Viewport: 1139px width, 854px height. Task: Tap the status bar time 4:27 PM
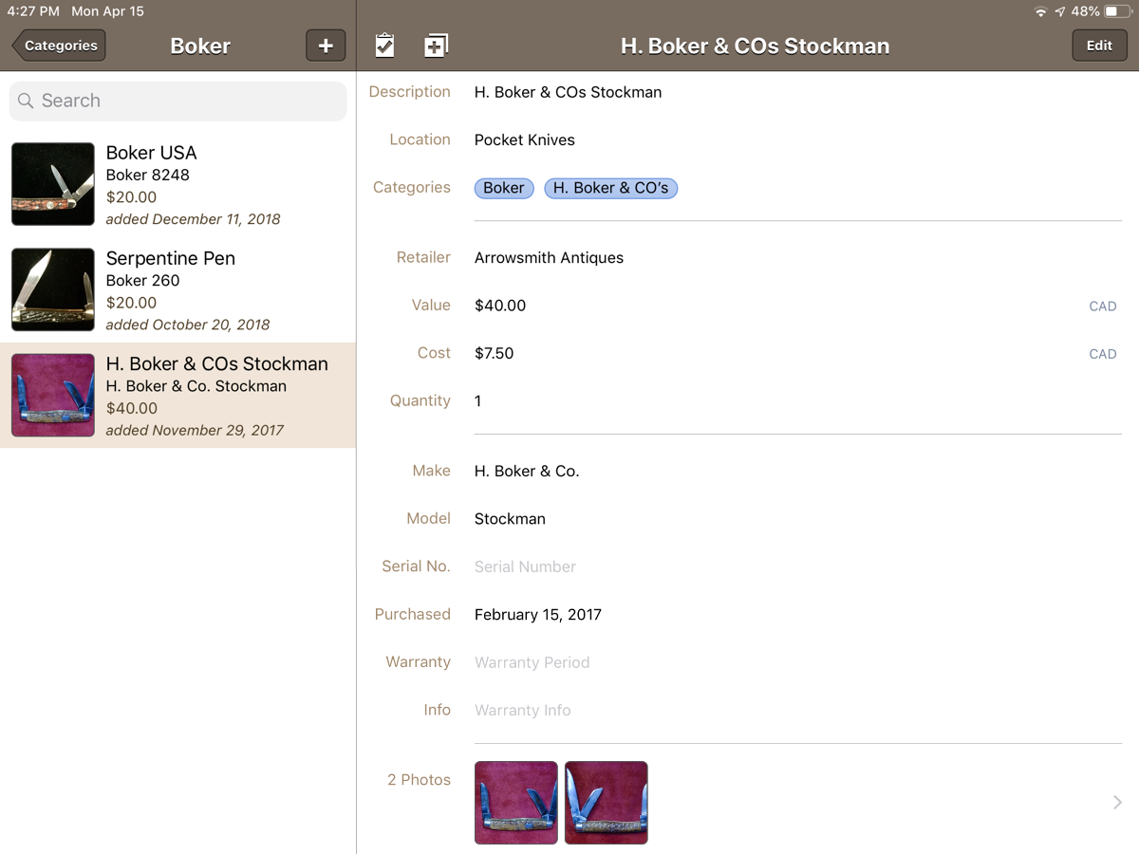pos(33,12)
